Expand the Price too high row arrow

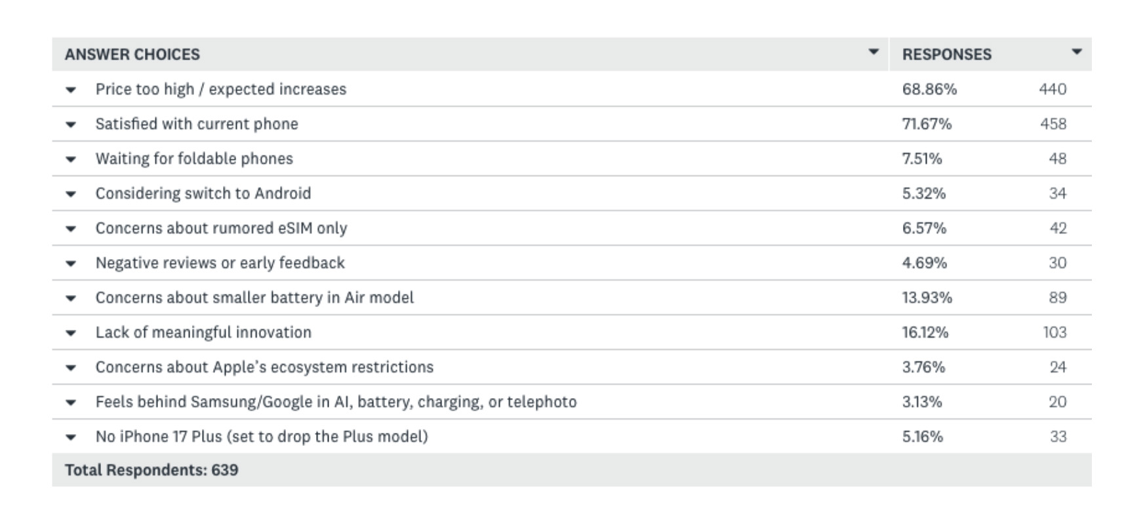[71, 90]
